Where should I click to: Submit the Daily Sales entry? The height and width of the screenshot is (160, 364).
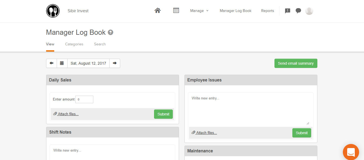click(163, 114)
